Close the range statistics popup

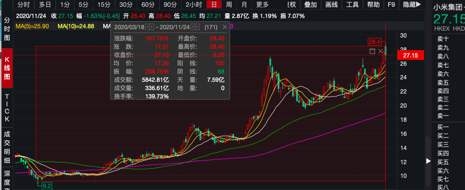click(224, 27)
